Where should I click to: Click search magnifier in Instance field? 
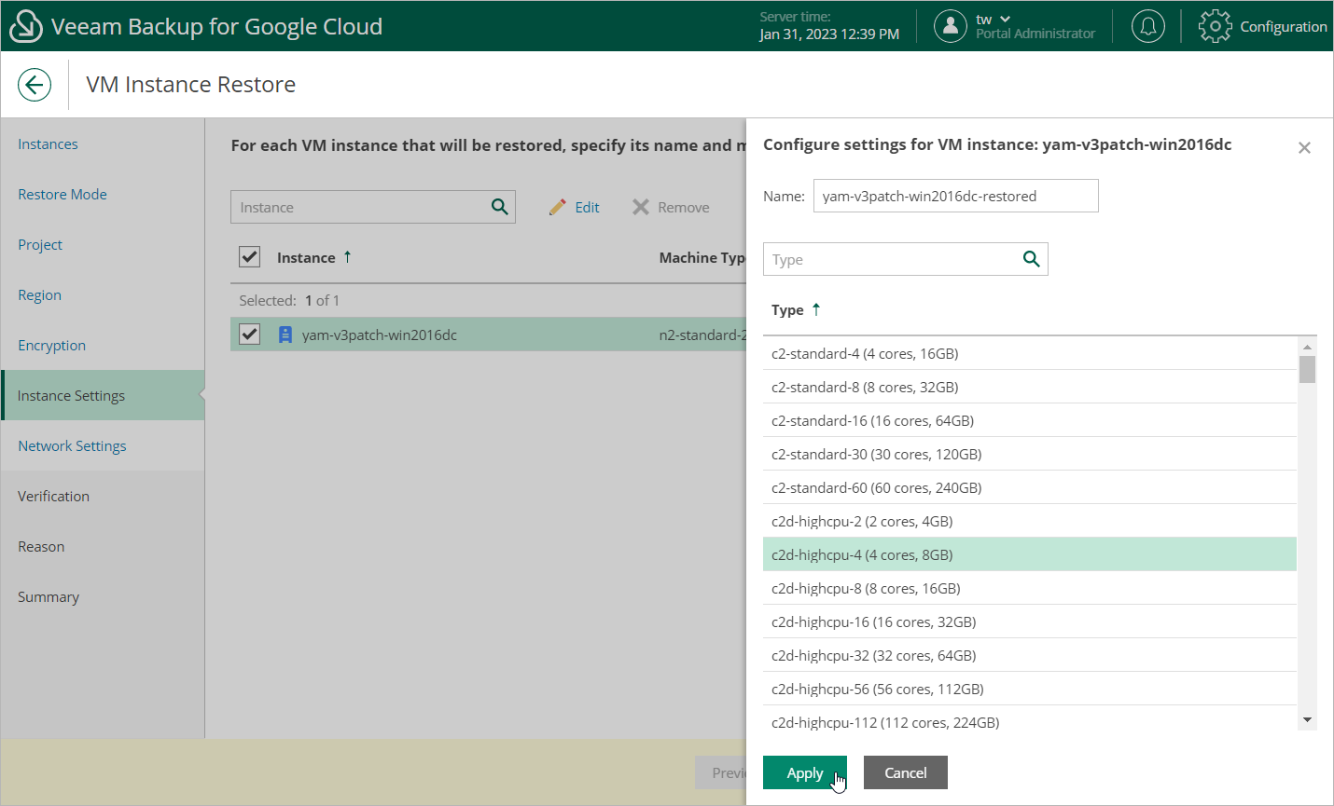coord(500,207)
